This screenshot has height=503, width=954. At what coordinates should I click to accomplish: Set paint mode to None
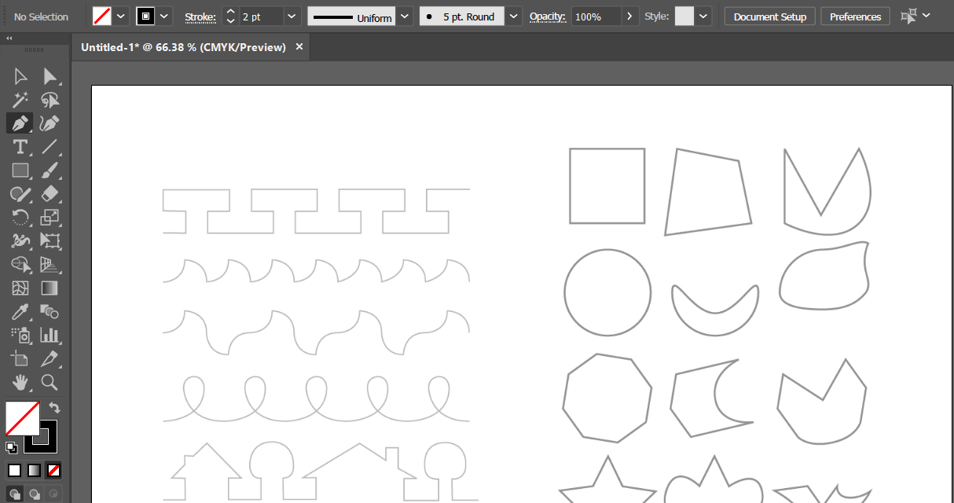coord(53,471)
